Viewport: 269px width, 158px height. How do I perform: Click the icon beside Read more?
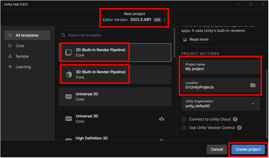coord(185,40)
